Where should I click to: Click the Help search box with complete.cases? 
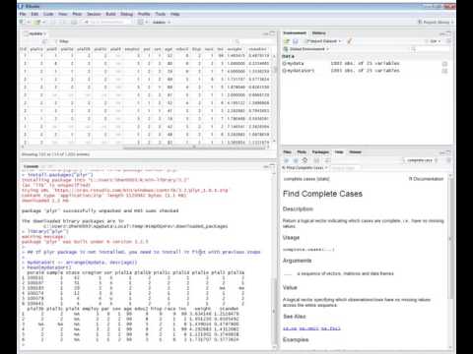421,160
